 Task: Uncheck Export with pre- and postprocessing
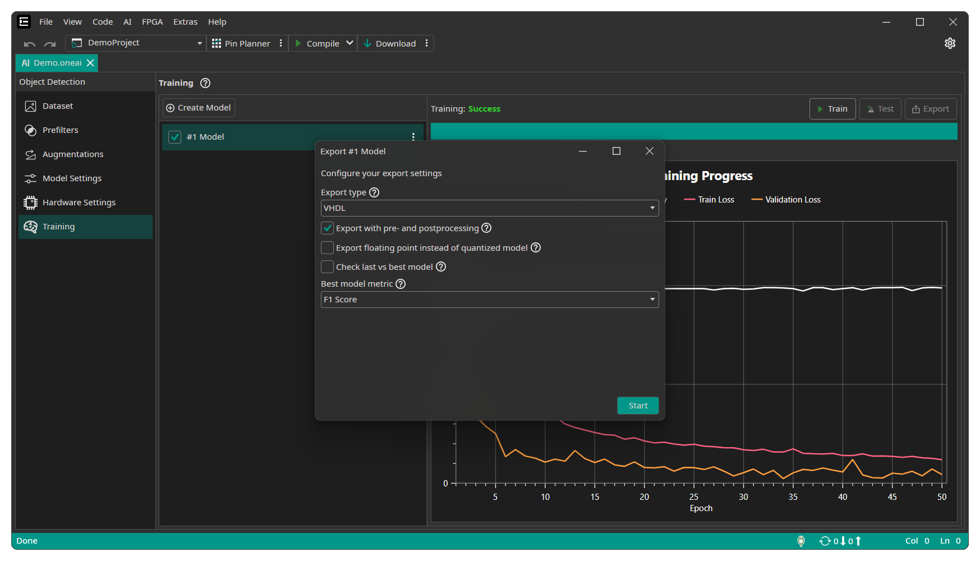coord(328,228)
